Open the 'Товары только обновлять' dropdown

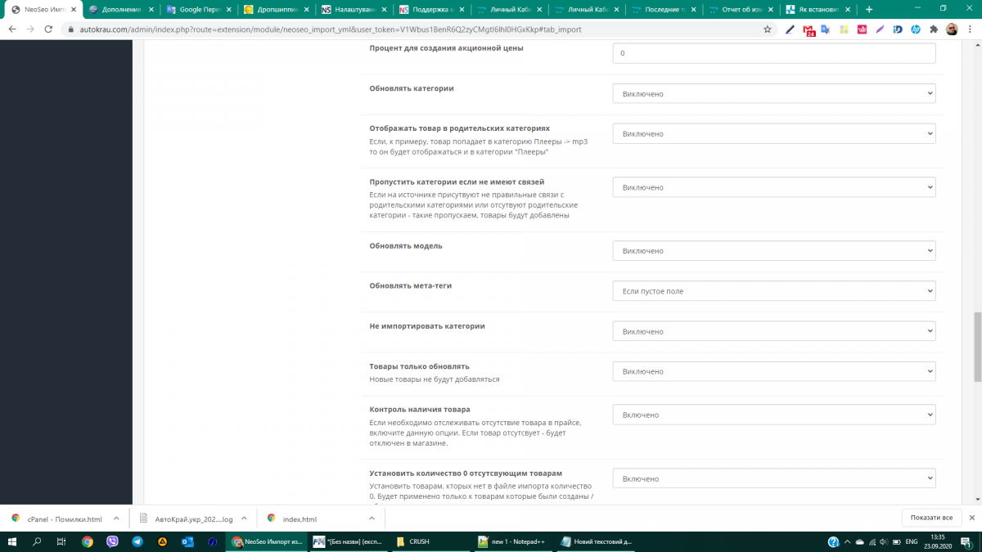pyautogui.click(x=773, y=371)
